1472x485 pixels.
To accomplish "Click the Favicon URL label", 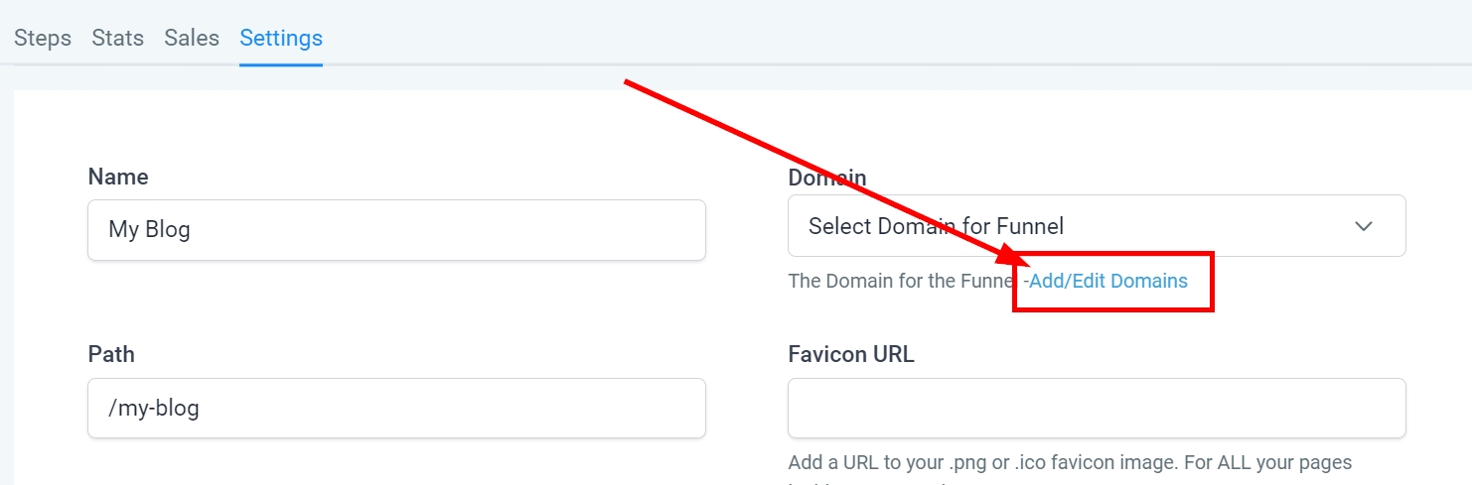I will coord(851,354).
